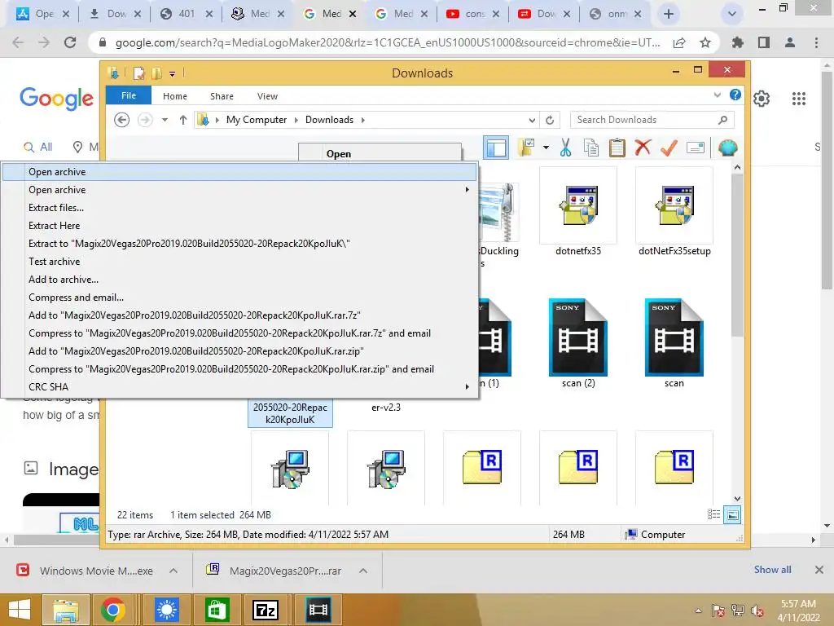Click the volume icon in the system tray
Screen dimensions: 834x626
click(757, 611)
